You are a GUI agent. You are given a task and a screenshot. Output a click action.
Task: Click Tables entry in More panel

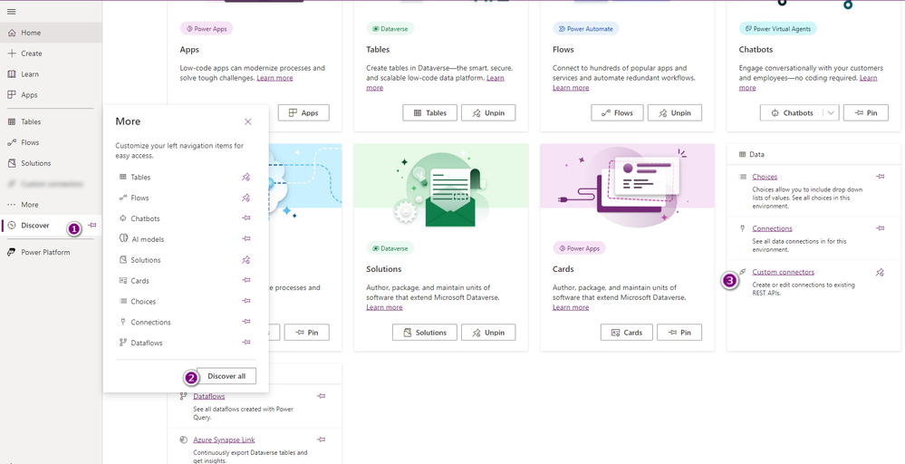click(140, 178)
